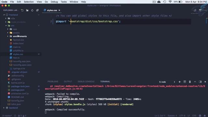Screen dimensions: 208x117
Task: Select styles.css in the file tree
Action: click(18, 54)
